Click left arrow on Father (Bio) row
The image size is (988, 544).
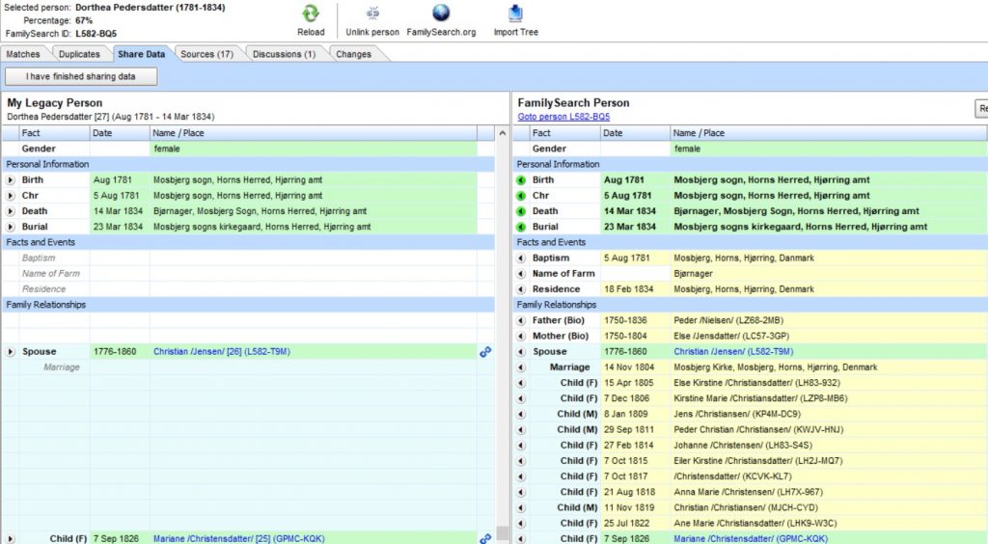(521, 320)
